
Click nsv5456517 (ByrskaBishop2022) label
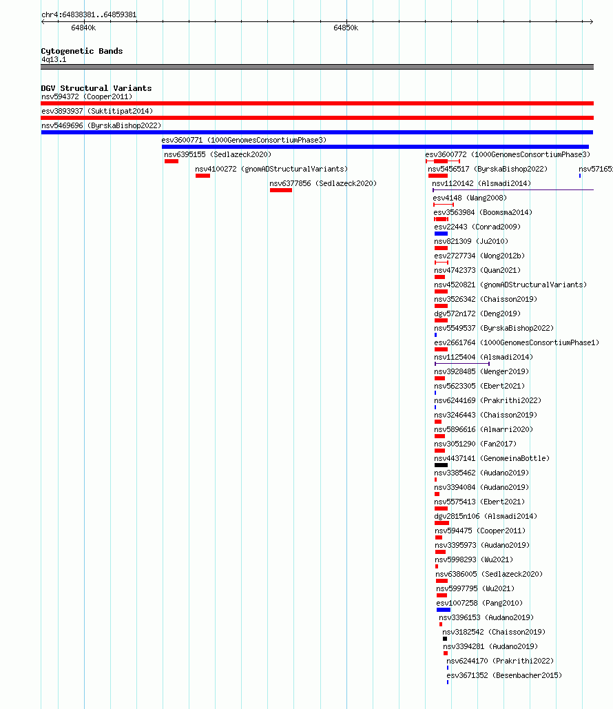tap(488, 169)
